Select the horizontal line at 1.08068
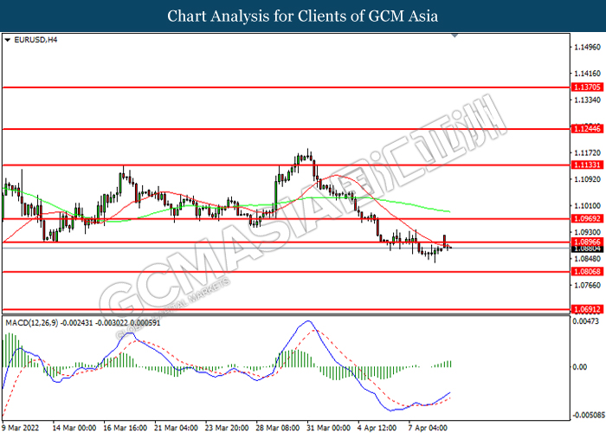Screen dimensions: 606x433 coord(286,272)
